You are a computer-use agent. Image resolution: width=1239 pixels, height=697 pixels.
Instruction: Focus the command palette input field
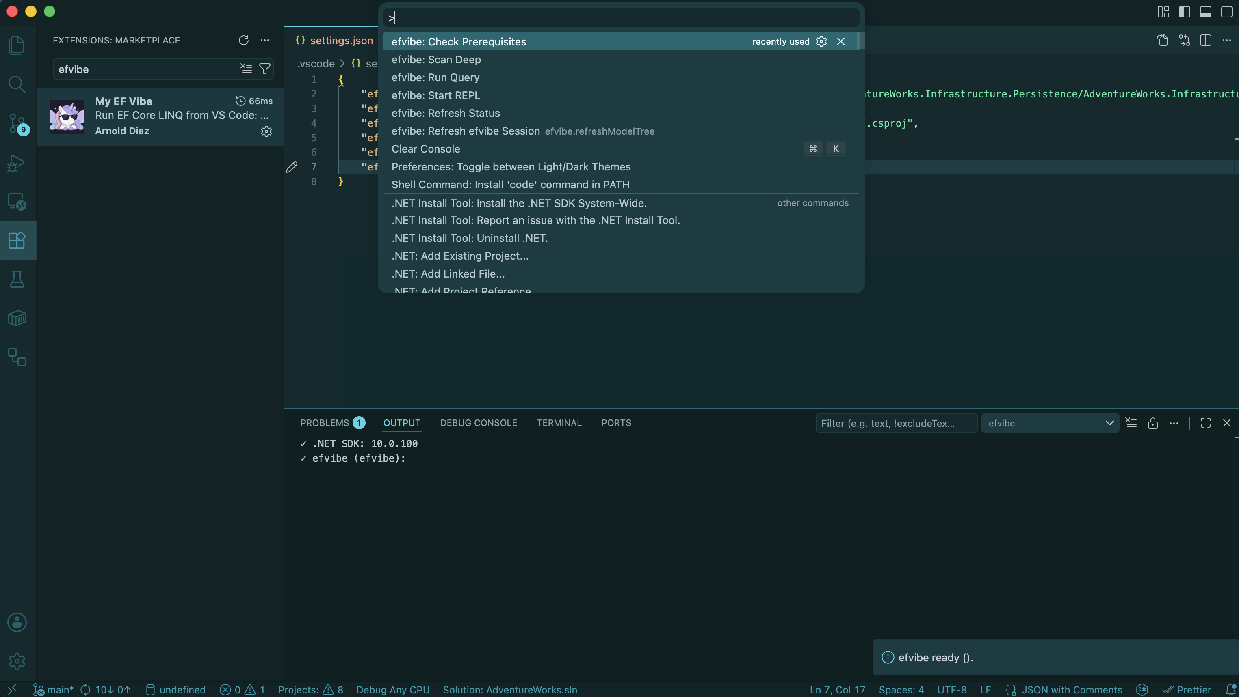(621, 18)
